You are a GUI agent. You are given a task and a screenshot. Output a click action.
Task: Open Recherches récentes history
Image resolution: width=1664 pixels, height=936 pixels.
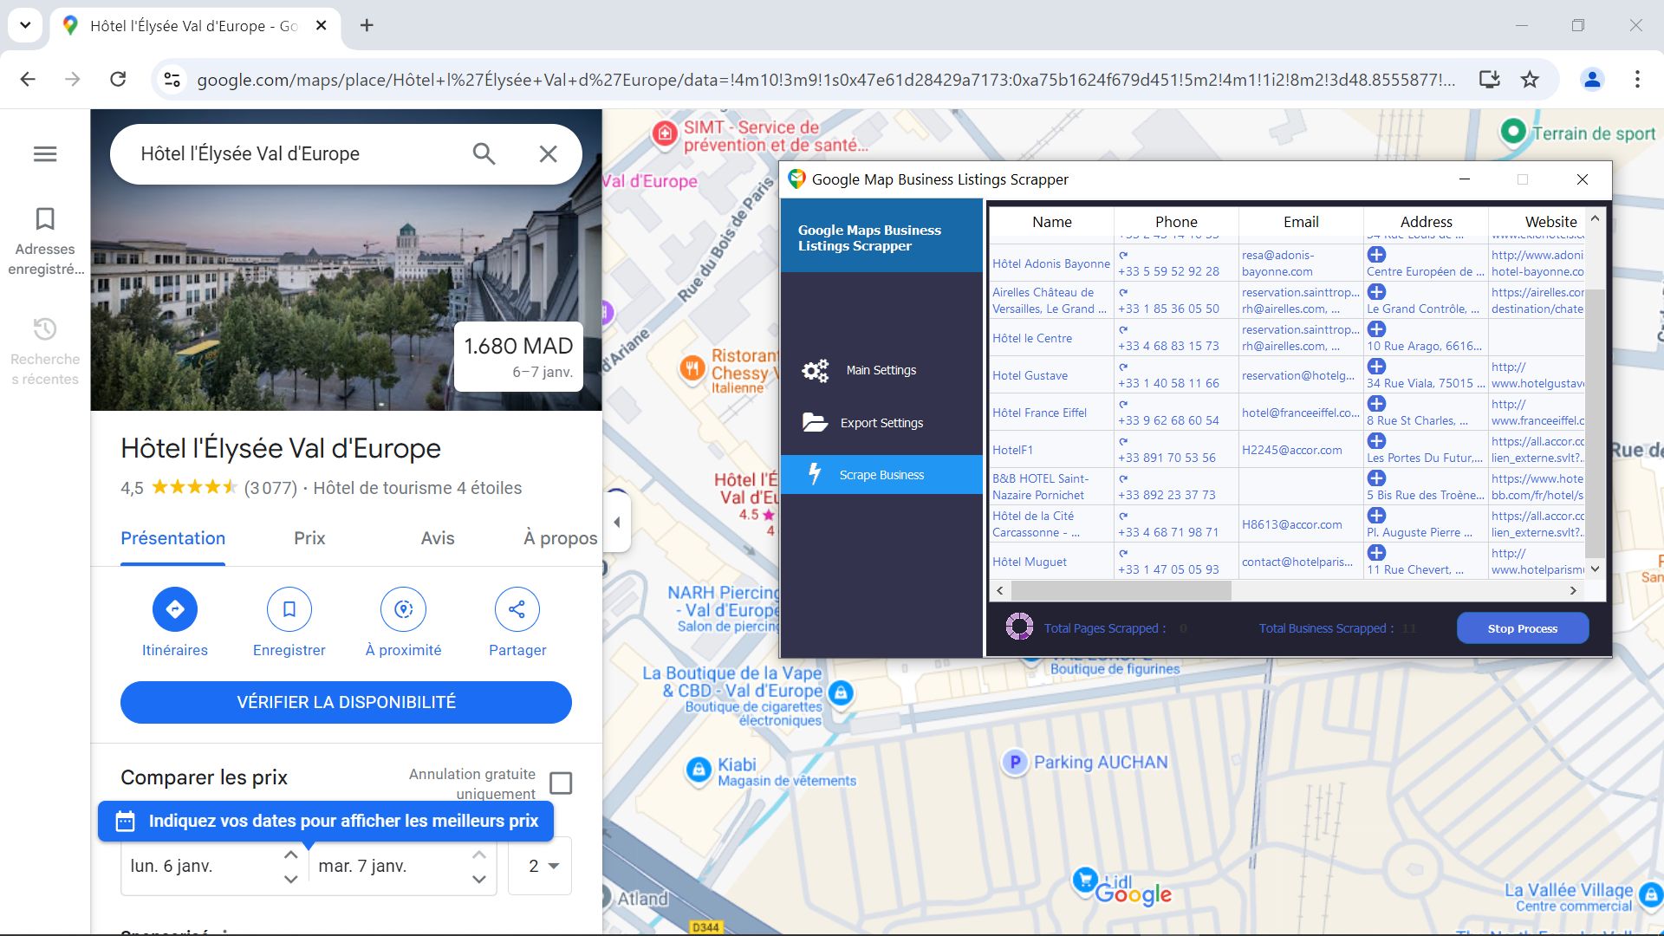(x=45, y=351)
